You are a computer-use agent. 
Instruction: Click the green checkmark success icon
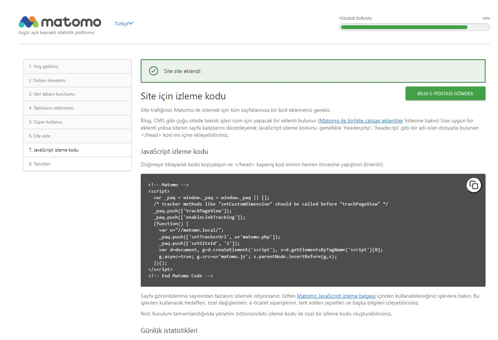pos(154,71)
